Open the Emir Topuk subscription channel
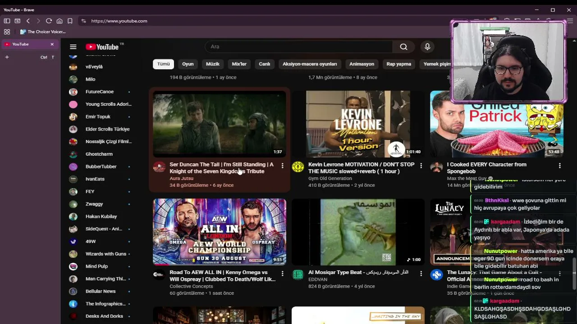Viewport: 577px width, 324px height. [98, 117]
